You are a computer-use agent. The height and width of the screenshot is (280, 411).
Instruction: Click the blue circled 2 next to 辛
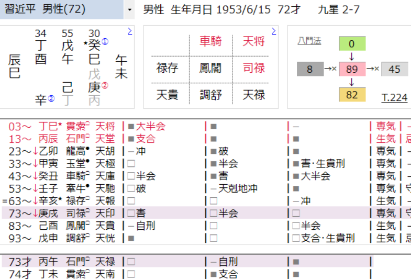click(51, 98)
